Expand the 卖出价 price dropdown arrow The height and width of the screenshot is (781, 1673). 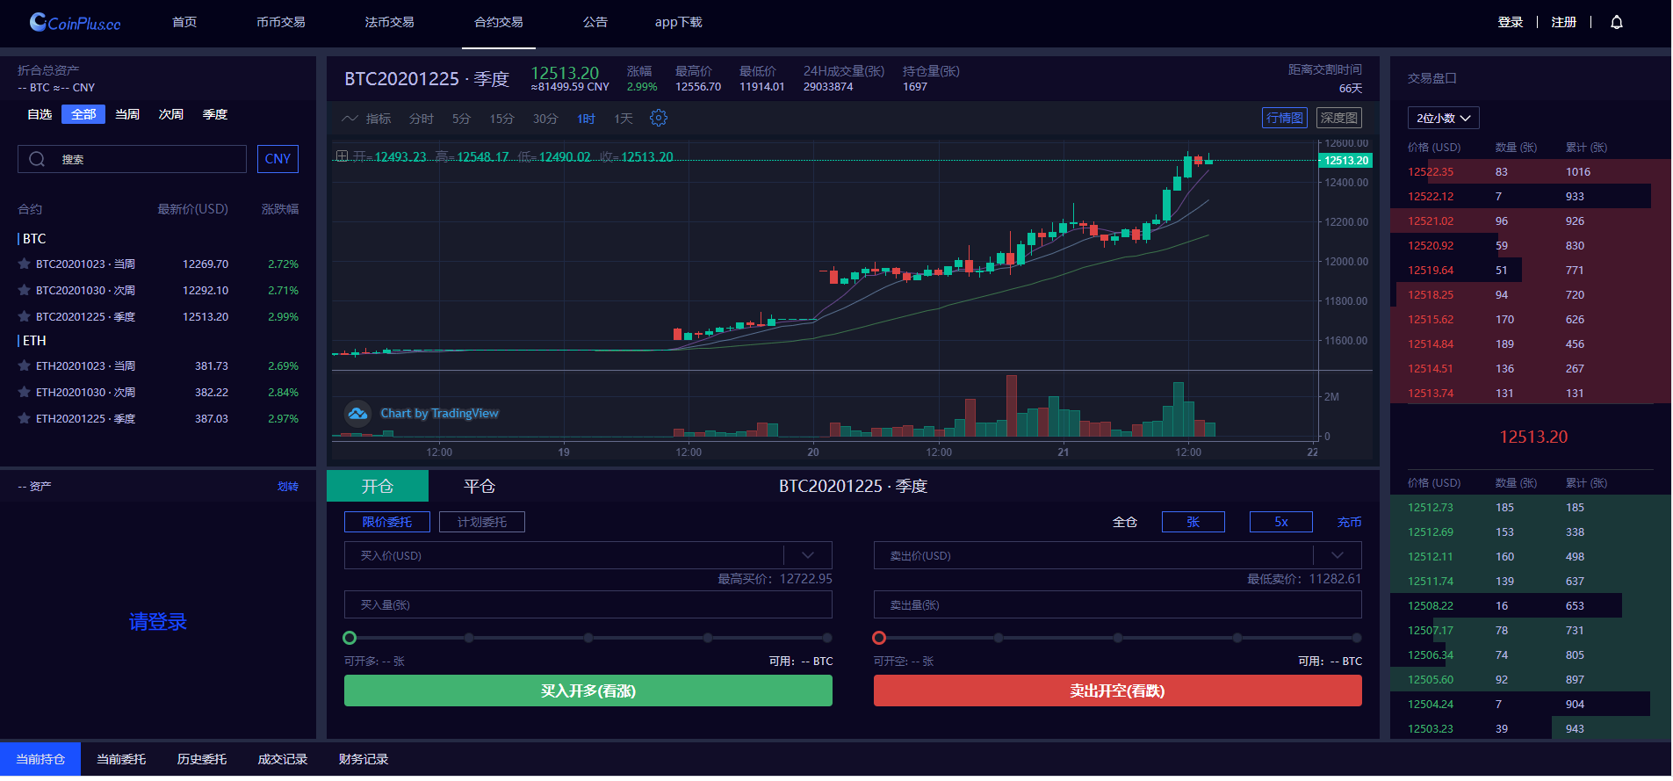(x=1338, y=555)
